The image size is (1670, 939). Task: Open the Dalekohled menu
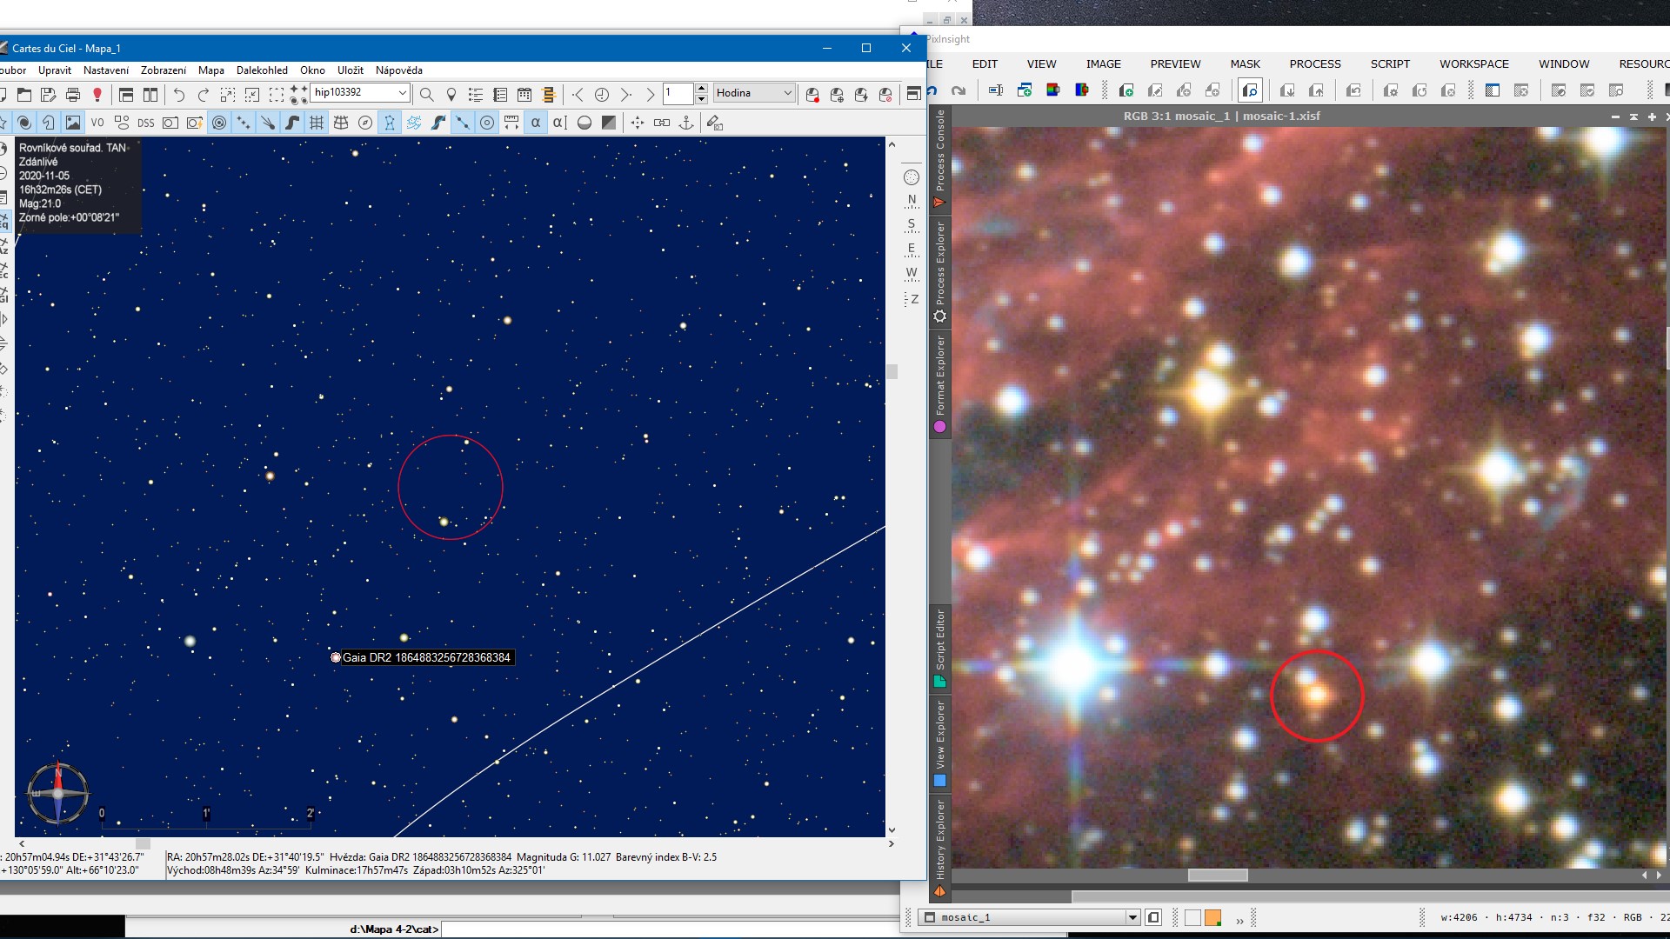(x=262, y=70)
